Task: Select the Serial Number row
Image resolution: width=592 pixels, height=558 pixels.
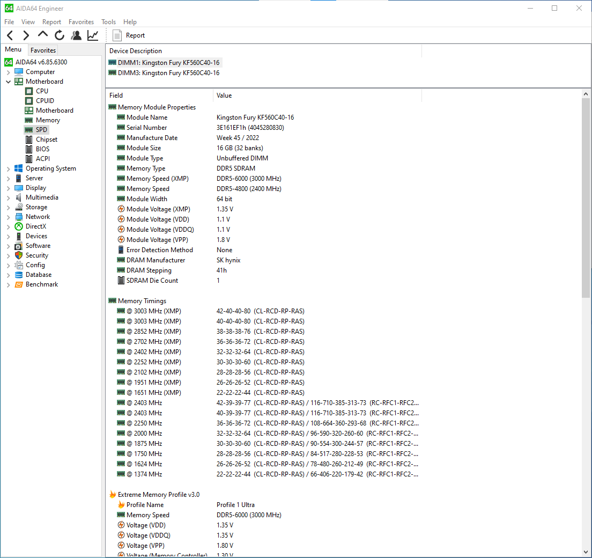Action: tap(263, 128)
